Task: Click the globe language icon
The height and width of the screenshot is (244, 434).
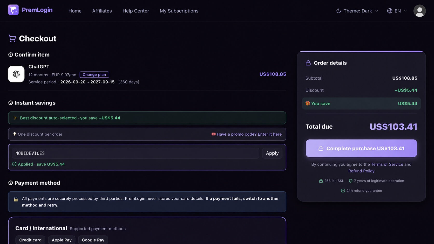Action: coord(390,11)
